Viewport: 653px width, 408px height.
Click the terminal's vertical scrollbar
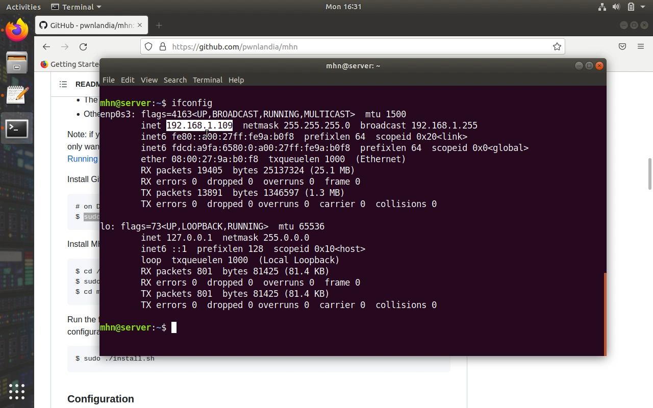click(x=605, y=314)
